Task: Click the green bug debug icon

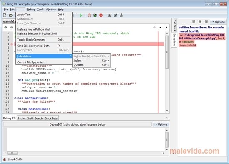Action: click(95, 15)
